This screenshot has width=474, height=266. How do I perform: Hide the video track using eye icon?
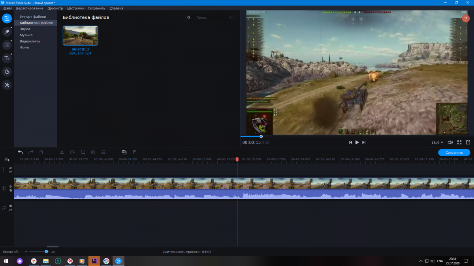click(10, 186)
